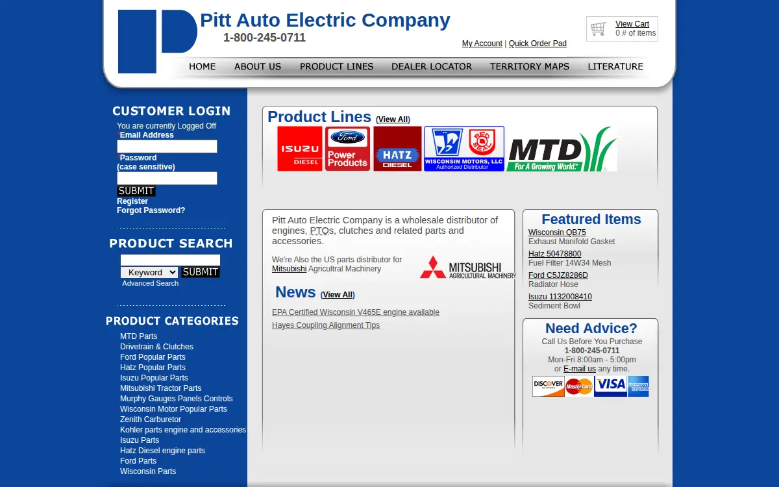Viewport: 779px width, 487px height.
Task: Select the Ford Power Products logo
Action: coord(348,149)
